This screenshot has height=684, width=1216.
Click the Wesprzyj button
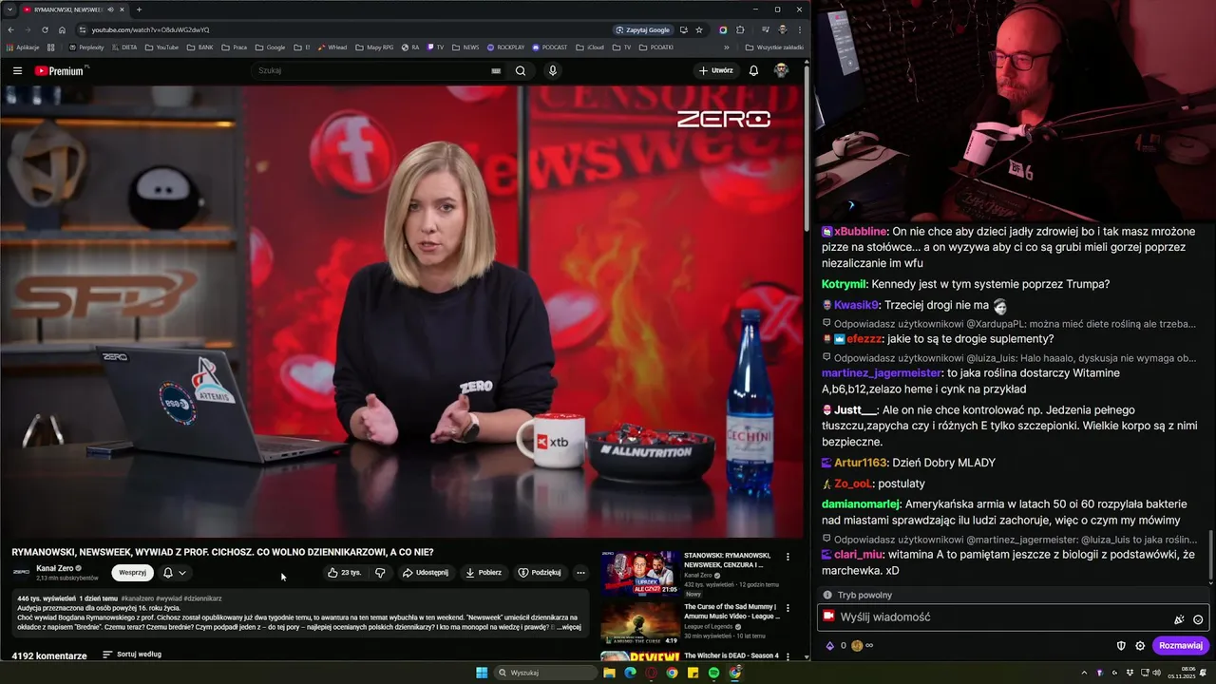132,573
